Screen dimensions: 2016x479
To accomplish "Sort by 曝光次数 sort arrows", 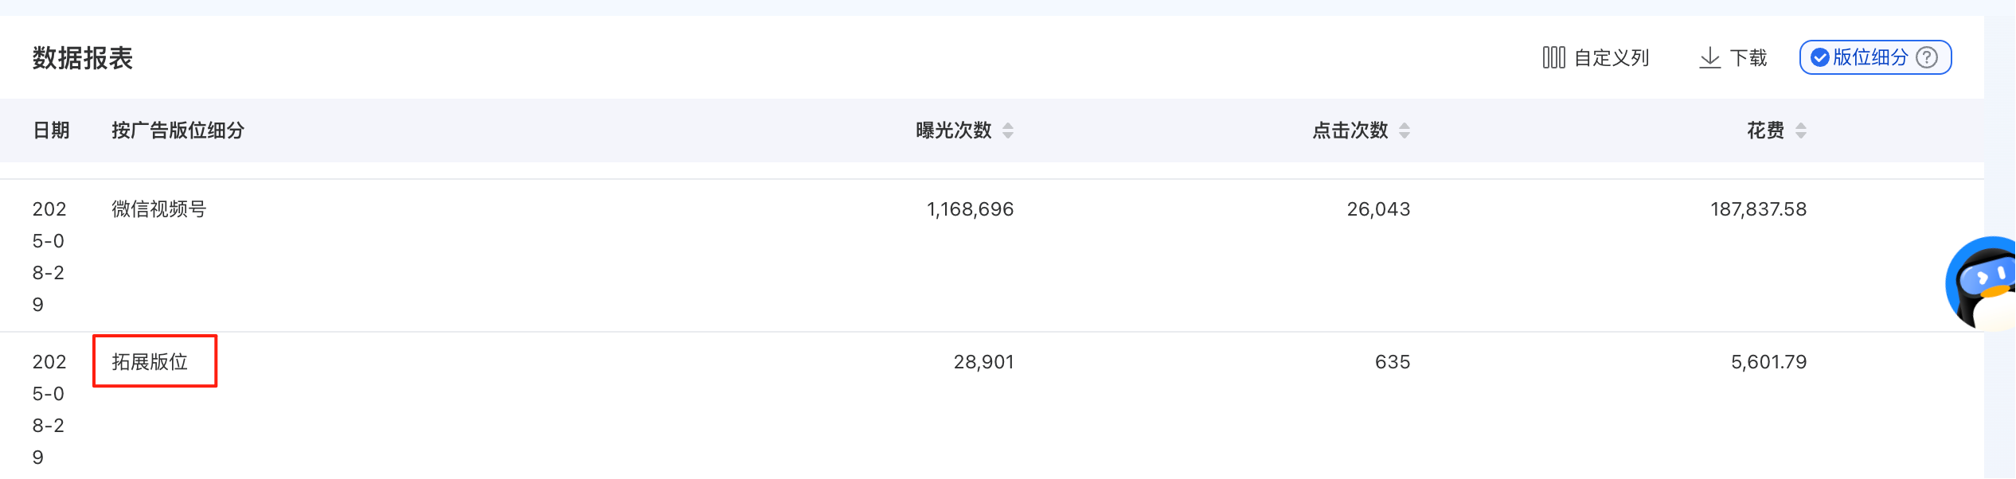I will [x=1008, y=130].
